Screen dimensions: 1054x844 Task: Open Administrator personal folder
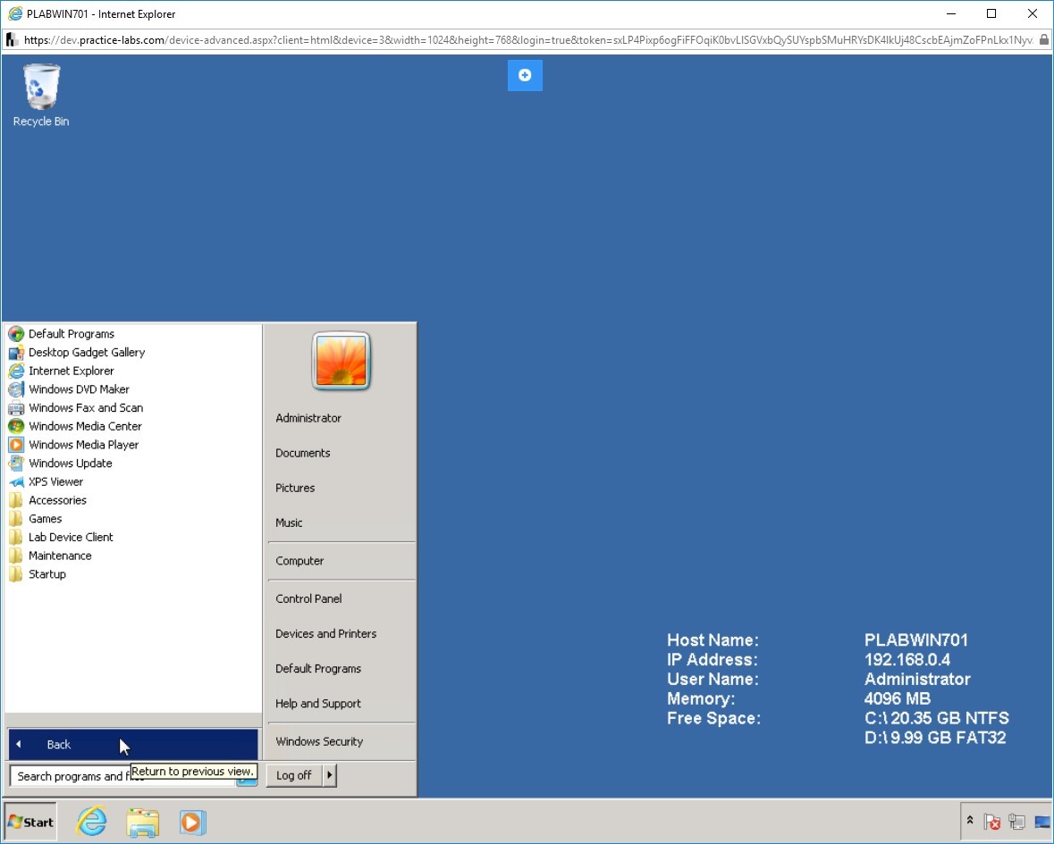pyautogui.click(x=308, y=418)
